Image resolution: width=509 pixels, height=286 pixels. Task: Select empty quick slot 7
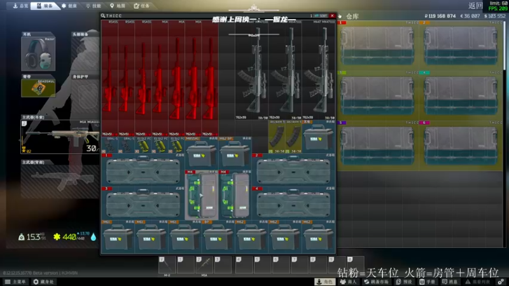300,264
